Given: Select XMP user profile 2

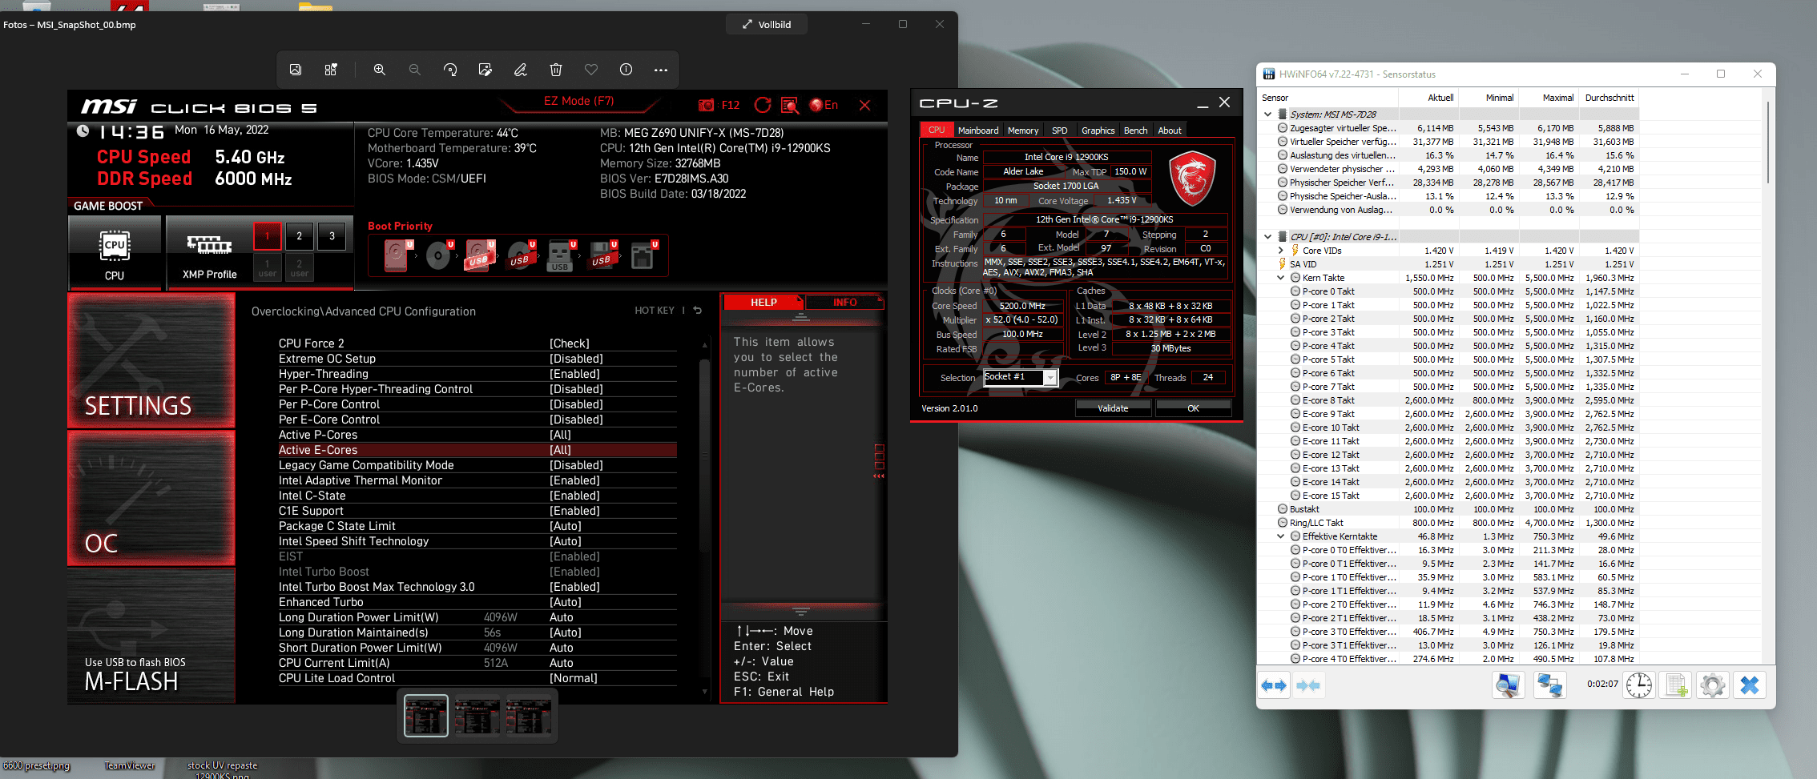Looking at the screenshot, I should point(300,267).
